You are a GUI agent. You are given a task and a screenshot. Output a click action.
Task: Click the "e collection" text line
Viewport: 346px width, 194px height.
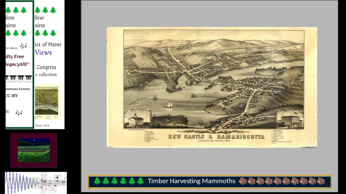[46, 75]
